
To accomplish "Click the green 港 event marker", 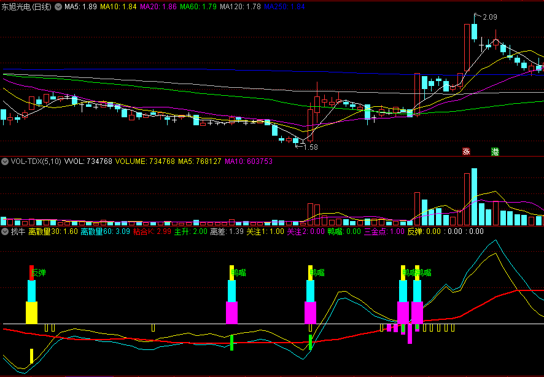I will point(495,151).
